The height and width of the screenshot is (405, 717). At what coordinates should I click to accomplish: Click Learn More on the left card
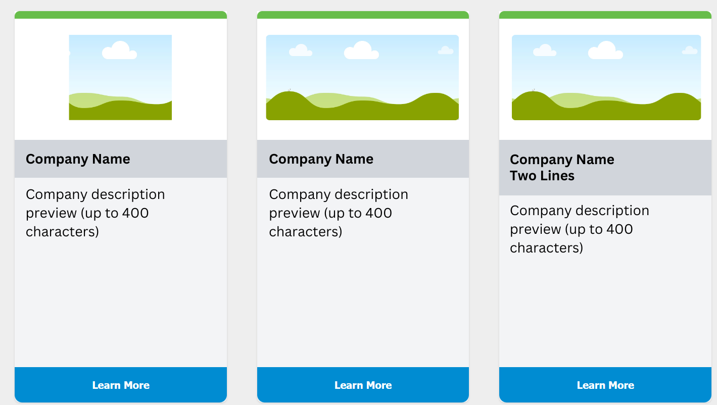[x=121, y=385]
